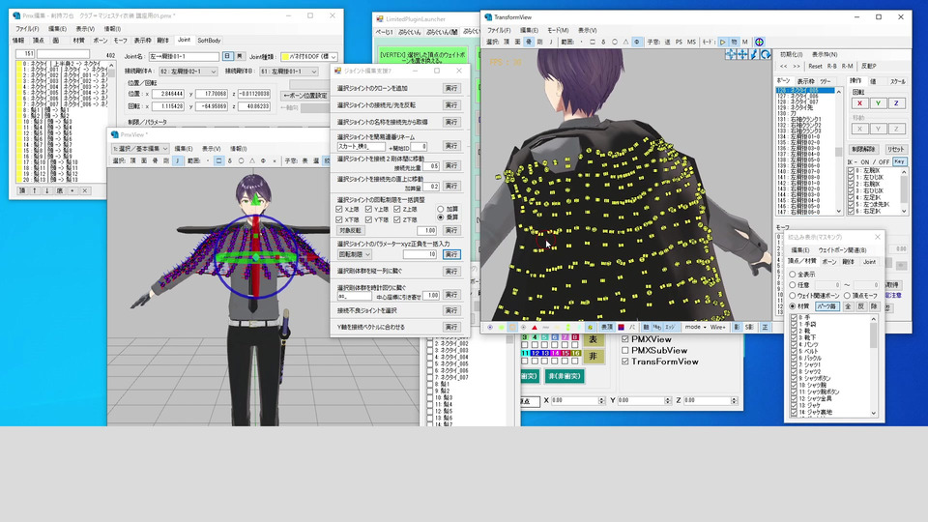Select the 全表示 radio button in masking panel

point(793,274)
